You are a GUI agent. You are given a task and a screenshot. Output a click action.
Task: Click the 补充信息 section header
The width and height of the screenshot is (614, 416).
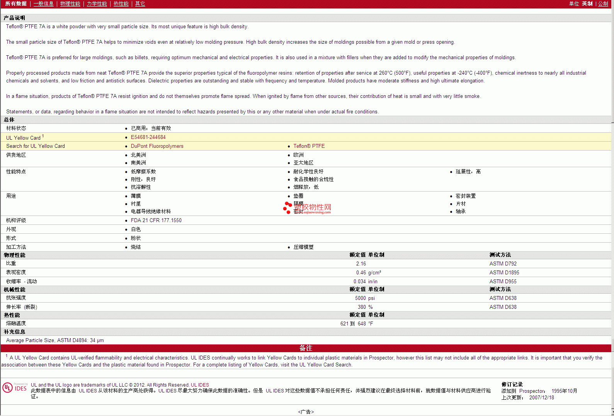[14, 332]
